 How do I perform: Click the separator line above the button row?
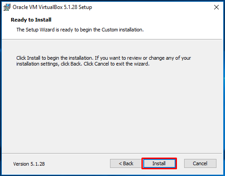112,153
